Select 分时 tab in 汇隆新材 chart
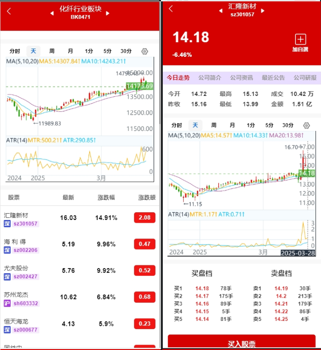 click(x=176, y=125)
